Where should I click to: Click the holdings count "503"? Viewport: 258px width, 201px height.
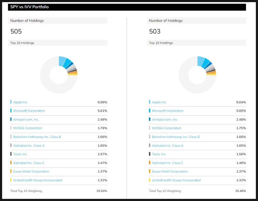[155, 31]
